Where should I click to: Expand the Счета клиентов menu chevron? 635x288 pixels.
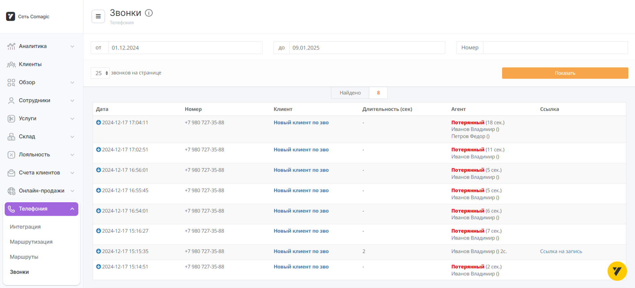pos(72,173)
